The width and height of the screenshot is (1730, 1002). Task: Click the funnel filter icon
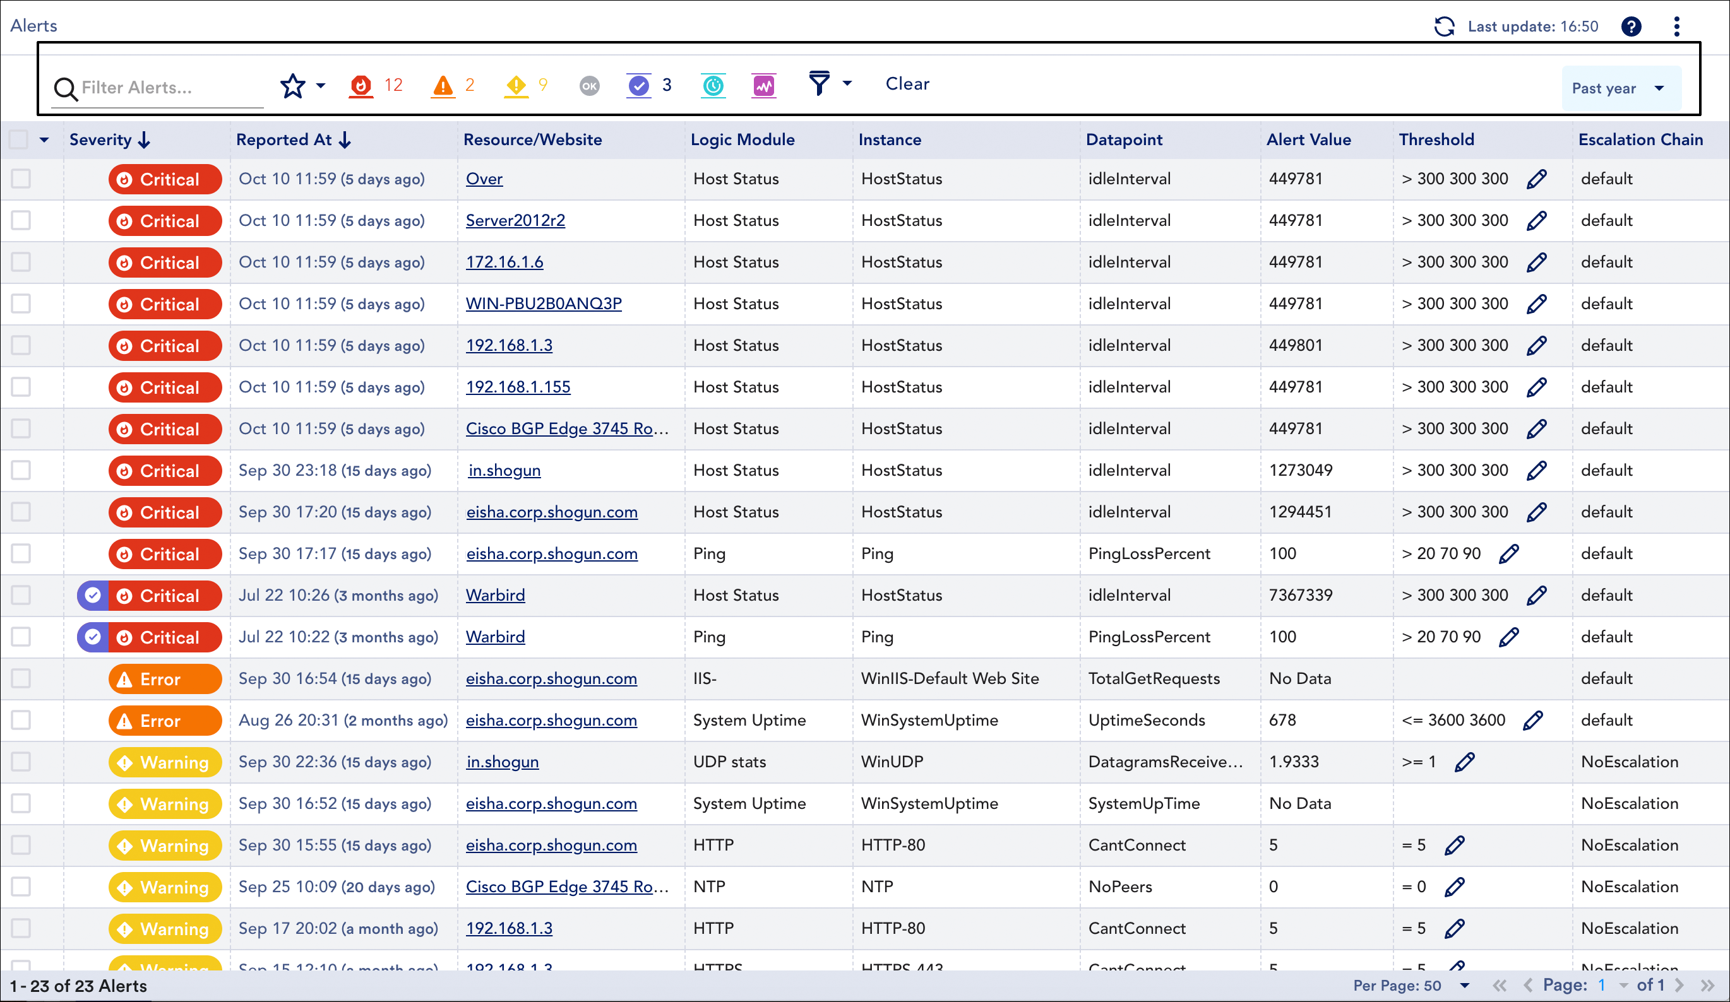pyautogui.click(x=819, y=84)
